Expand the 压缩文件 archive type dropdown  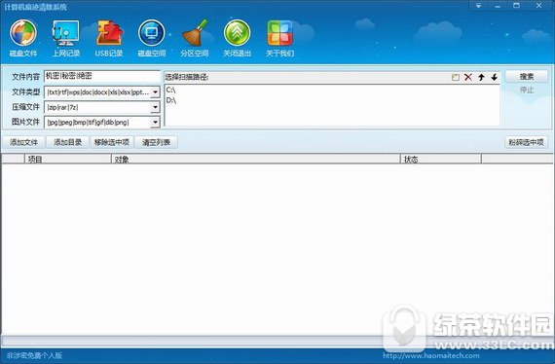point(156,107)
